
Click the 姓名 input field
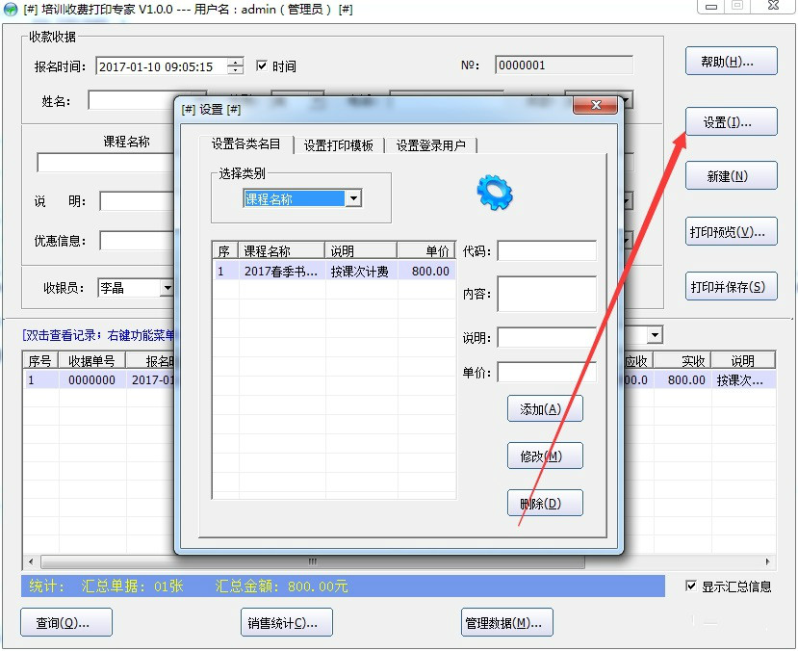click(131, 100)
